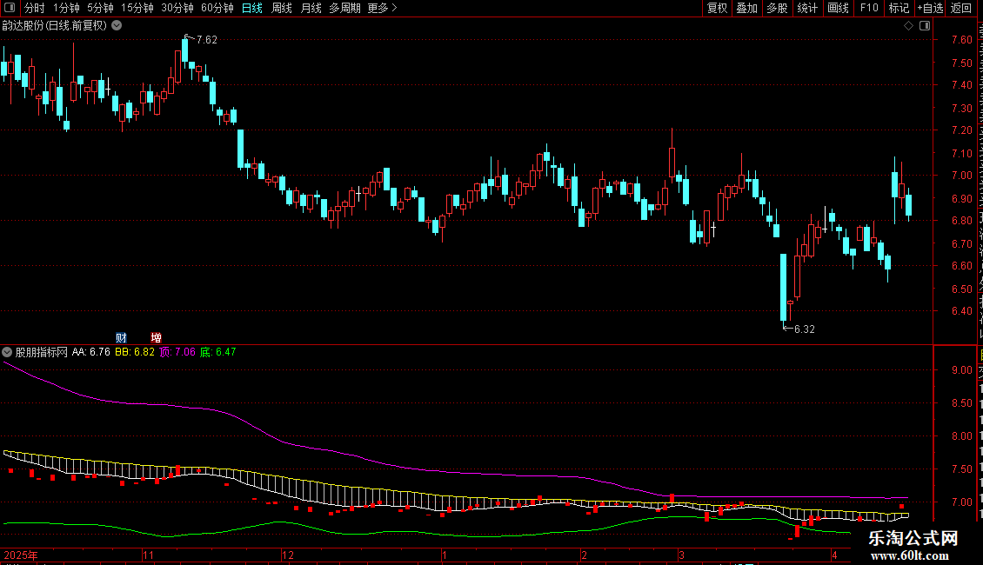Image resolution: width=983 pixels, height=565 pixels.
Task: Add stock via +自选 button
Action: coord(930,8)
